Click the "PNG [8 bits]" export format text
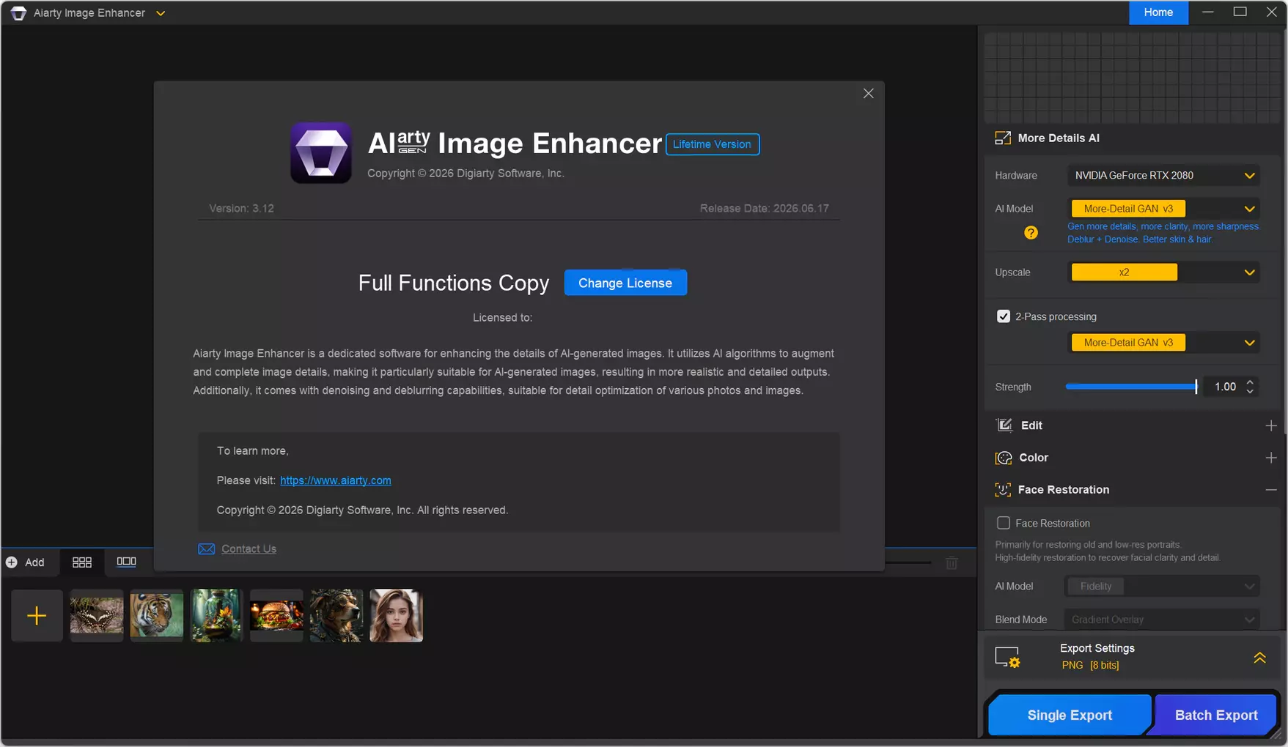The height and width of the screenshot is (747, 1288). (x=1090, y=665)
